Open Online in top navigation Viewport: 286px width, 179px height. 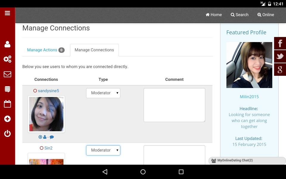click(266, 15)
